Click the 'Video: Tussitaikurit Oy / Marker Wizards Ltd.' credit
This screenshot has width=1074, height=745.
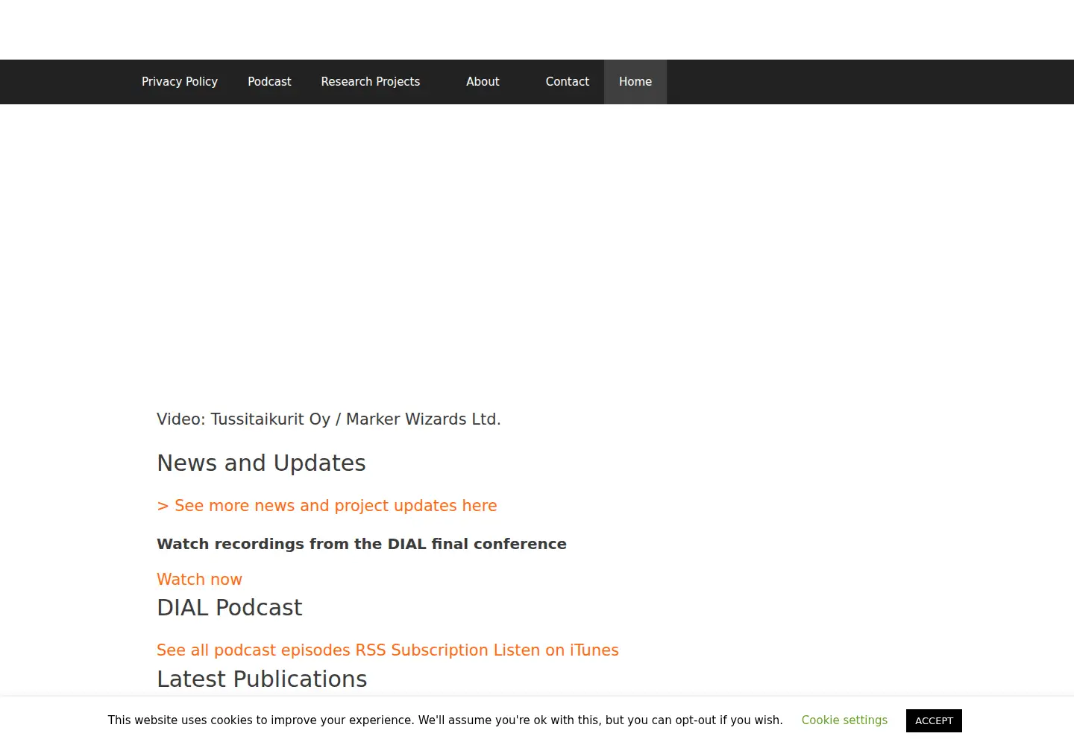click(x=329, y=419)
